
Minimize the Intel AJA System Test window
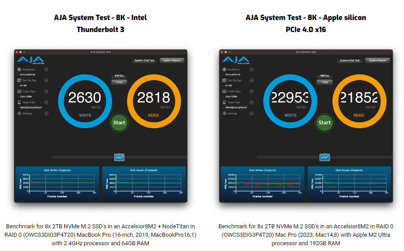coord(21,52)
